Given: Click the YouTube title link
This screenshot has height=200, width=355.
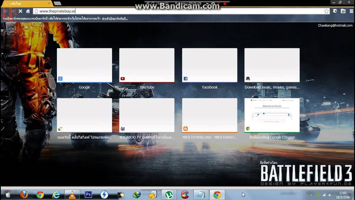Looking at the screenshot, I should [147, 87].
